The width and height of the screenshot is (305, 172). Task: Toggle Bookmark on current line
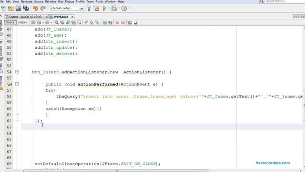tap(97, 22)
